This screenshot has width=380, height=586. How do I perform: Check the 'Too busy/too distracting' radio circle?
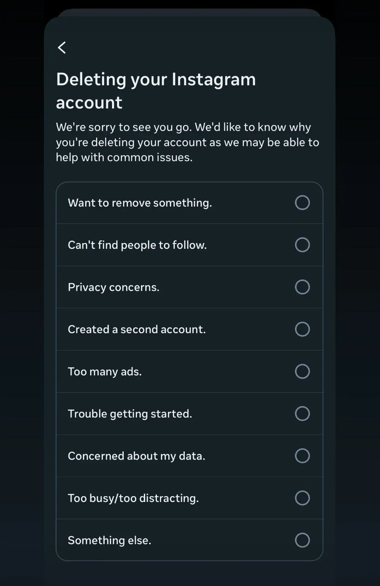302,498
